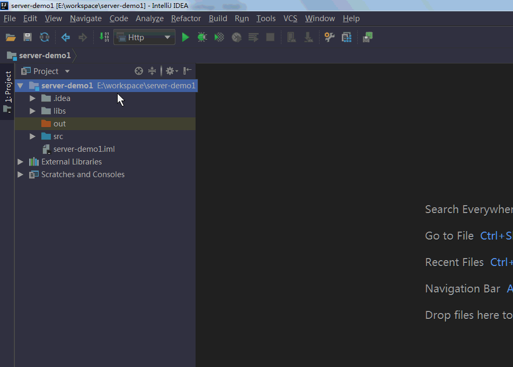
Task: Select the libs folder row
Action: coord(105,111)
